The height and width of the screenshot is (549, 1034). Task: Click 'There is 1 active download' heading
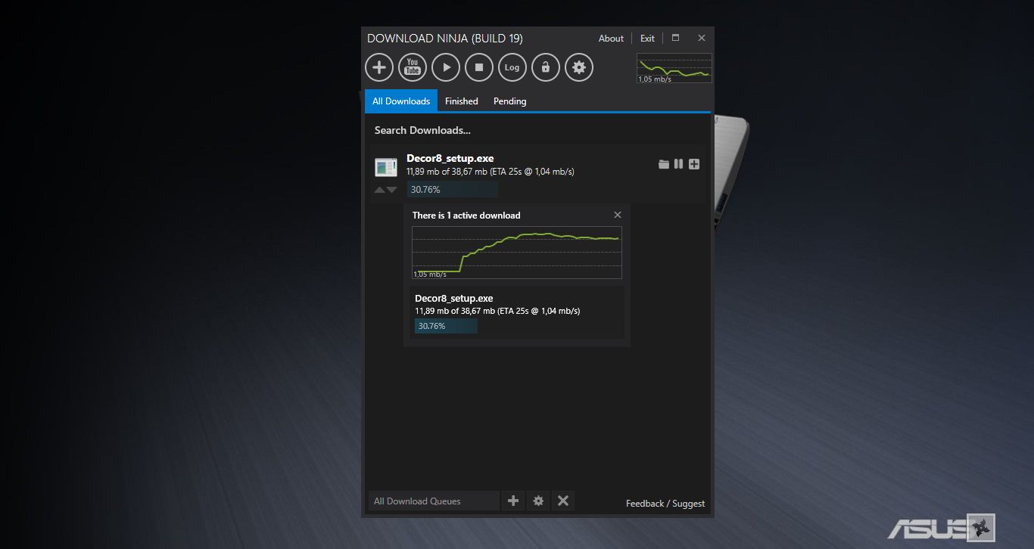coord(466,216)
